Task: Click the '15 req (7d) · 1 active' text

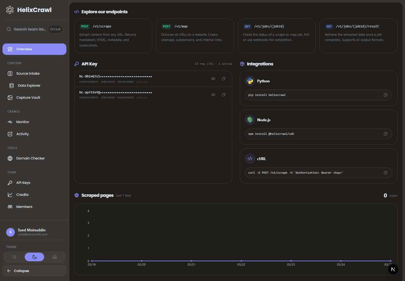Action: click(213, 64)
